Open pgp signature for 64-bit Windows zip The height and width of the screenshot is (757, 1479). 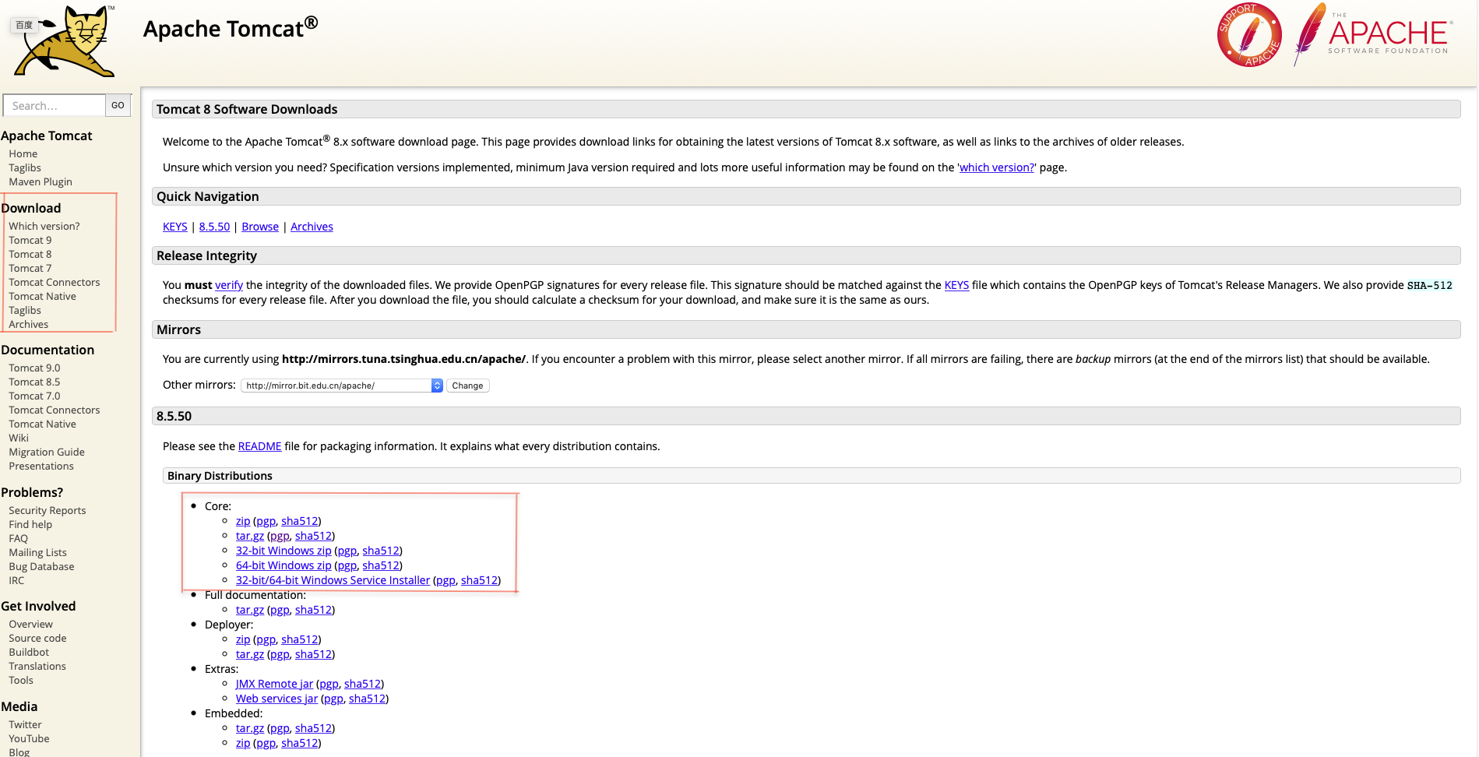tap(347, 565)
